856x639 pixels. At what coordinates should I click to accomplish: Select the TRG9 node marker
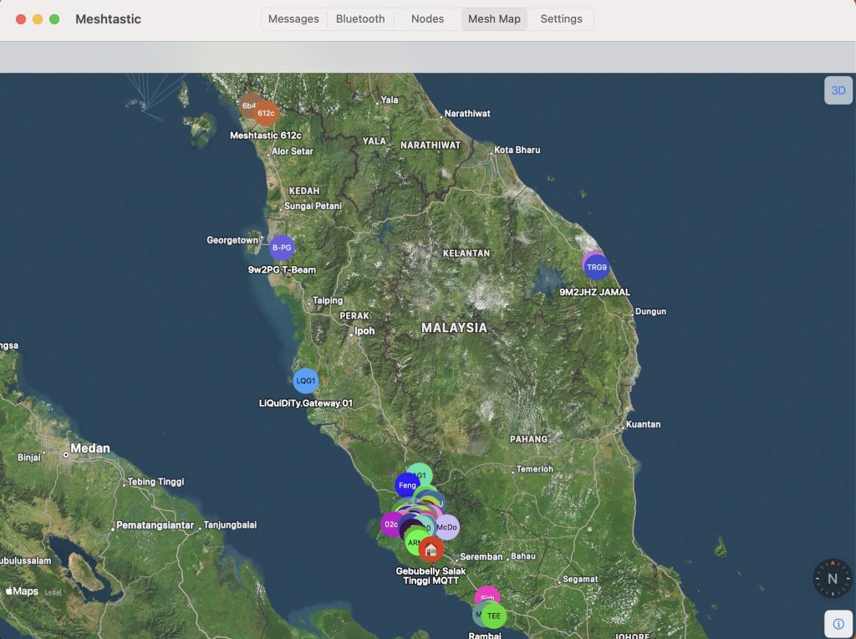pos(596,267)
